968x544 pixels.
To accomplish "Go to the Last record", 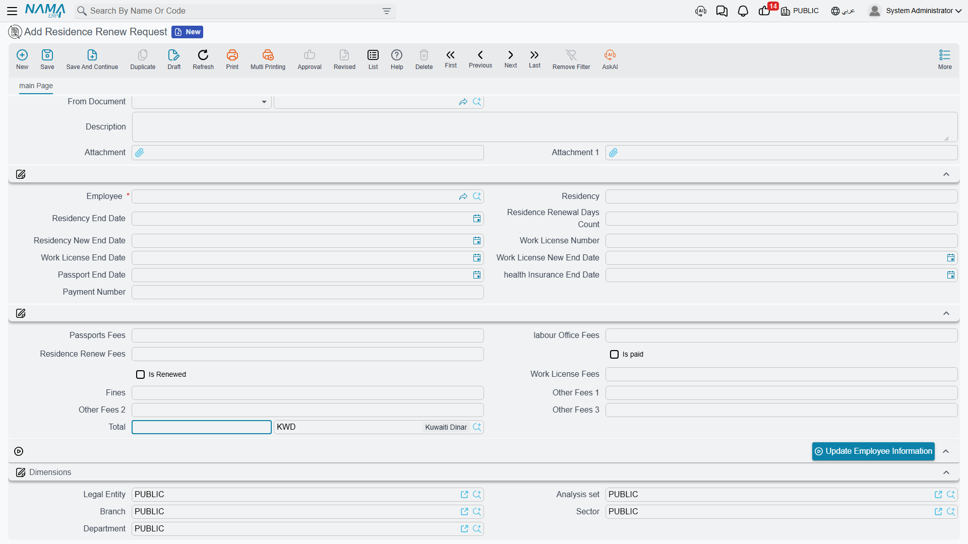I will point(534,58).
